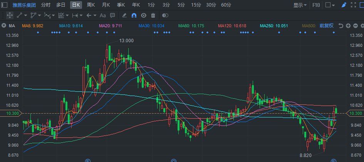This screenshot has width=364, height=162.
Task: Select the 日K daily chart tab
Action: click(x=76, y=5)
